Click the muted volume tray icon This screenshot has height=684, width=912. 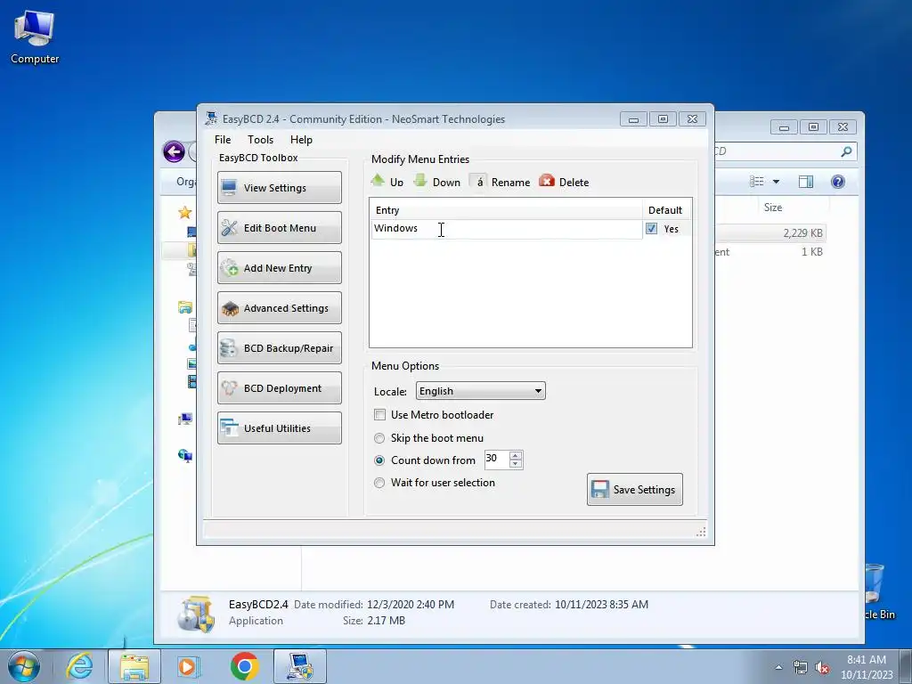coord(822,668)
